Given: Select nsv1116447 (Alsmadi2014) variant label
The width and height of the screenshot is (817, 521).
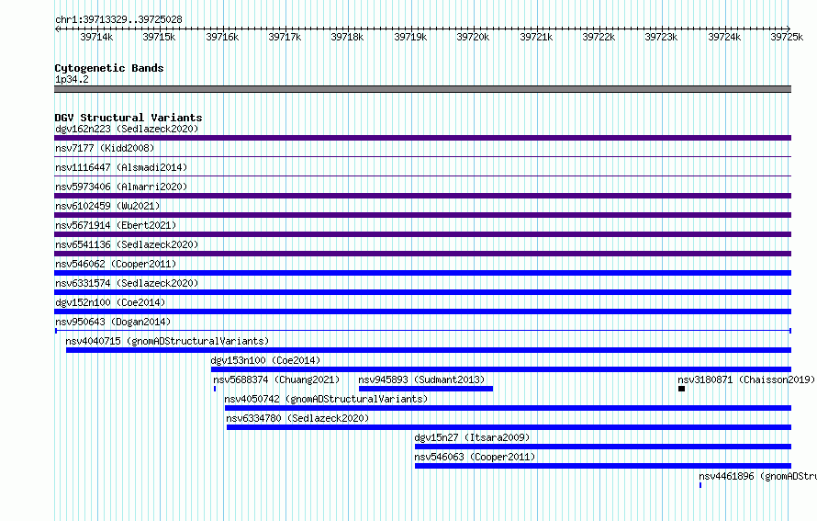Looking at the screenshot, I should pyautogui.click(x=121, y=167).
